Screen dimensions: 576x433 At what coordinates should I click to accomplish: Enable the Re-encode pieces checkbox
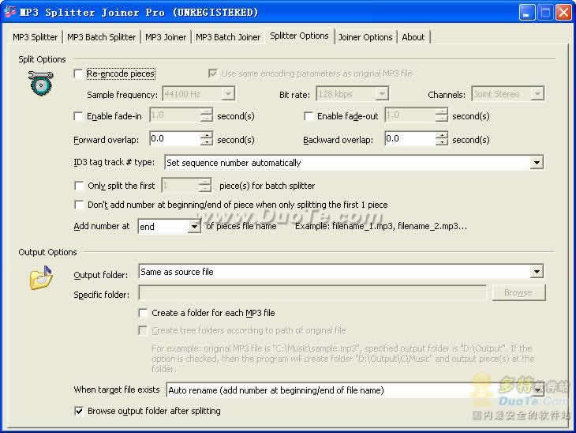coord(78,73)
